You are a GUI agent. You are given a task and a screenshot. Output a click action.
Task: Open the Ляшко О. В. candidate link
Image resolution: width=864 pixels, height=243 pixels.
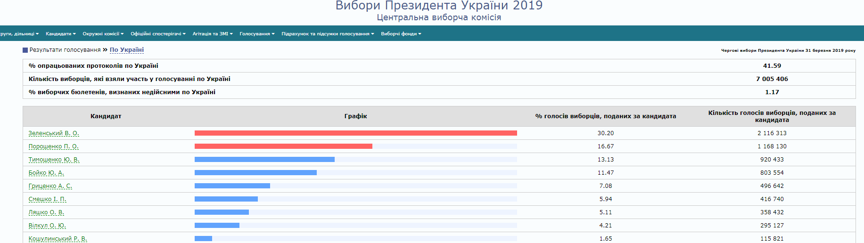[46, 212]
